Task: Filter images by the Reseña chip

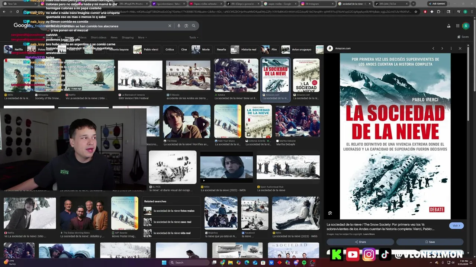Action: point(221,49)
